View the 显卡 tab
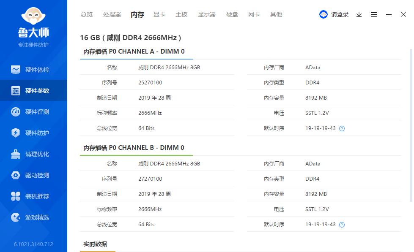414x252 pixels. (x=159, y=14)
